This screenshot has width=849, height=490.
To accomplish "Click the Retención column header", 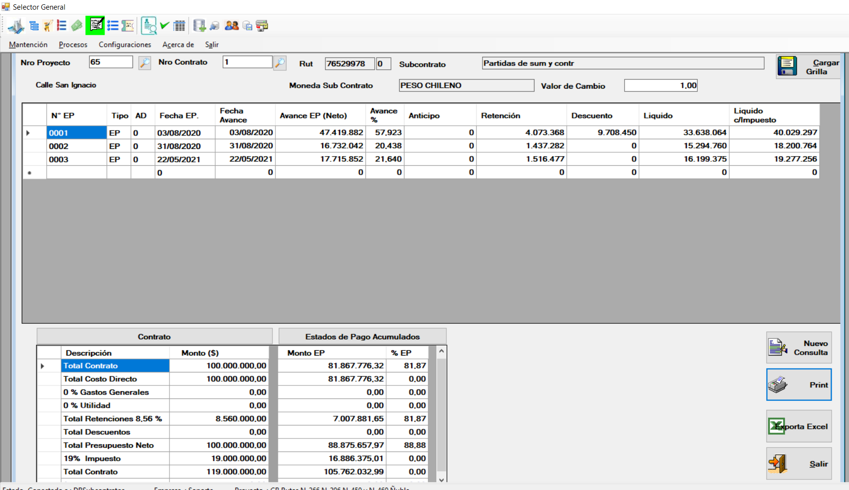I will [522, 115].
